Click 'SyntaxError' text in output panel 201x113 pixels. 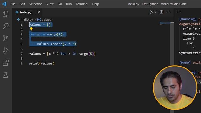[190, 53]
